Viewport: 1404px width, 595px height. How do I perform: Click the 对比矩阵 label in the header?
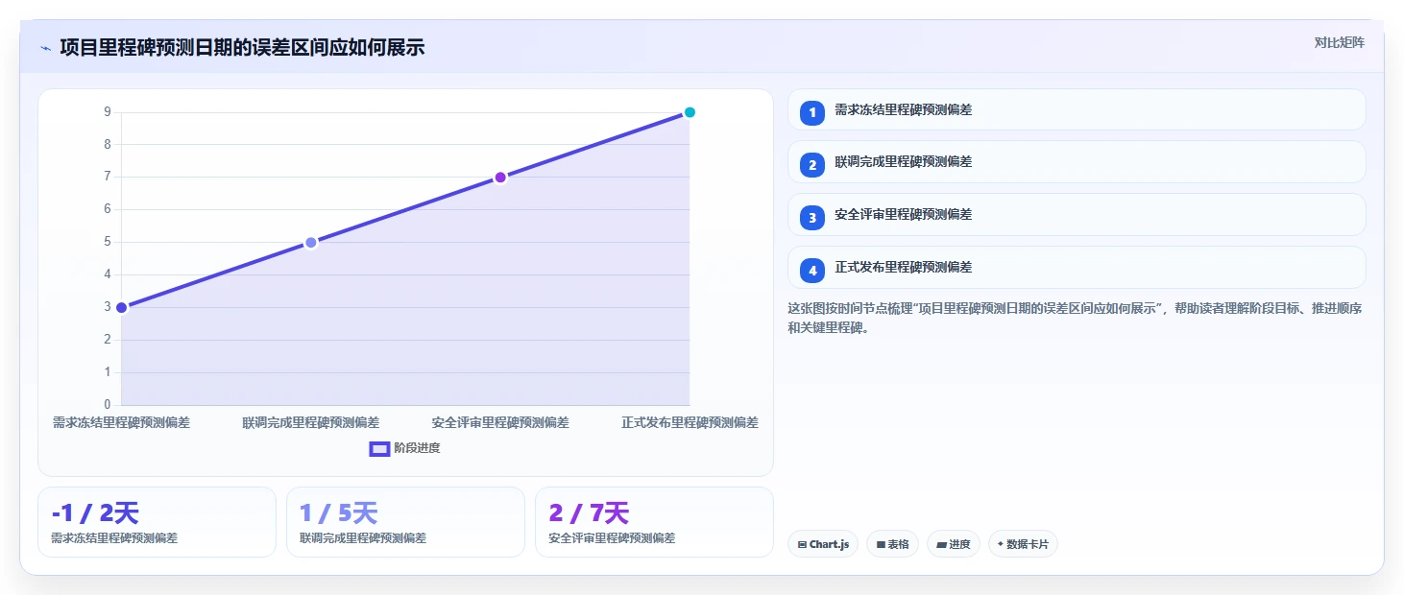pyautogui.click(x=1339, y=42)
